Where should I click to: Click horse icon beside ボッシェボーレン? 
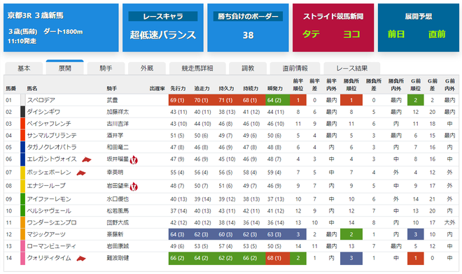81,173
